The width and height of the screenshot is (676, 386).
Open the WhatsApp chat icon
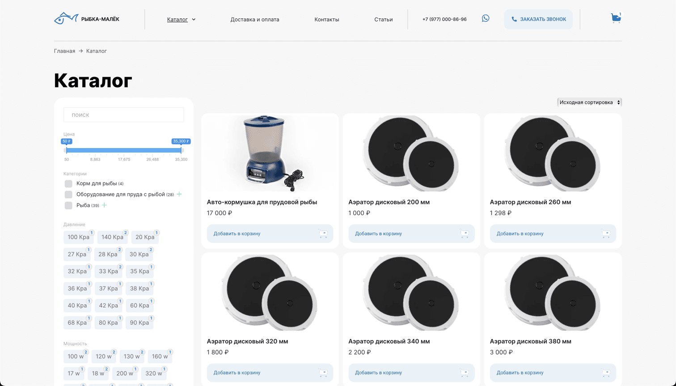[x=486, y=18]
